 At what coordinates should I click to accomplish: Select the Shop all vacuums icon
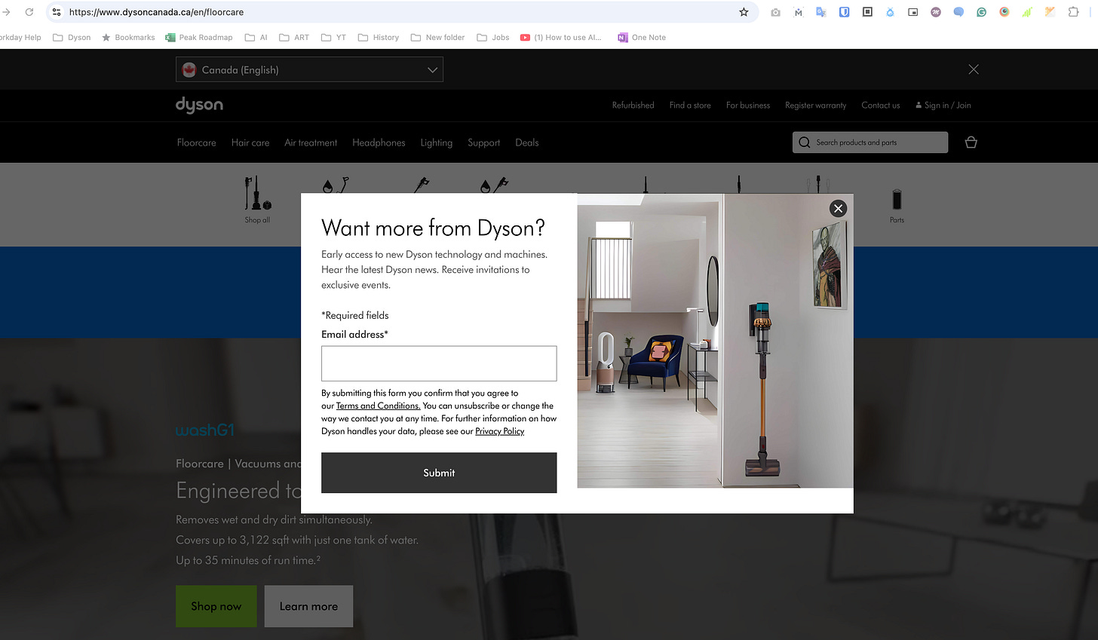tap(257, 200)
